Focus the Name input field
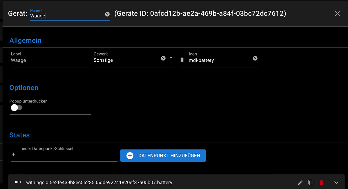This screenshot has height=189, width=348. click(67, 16)
